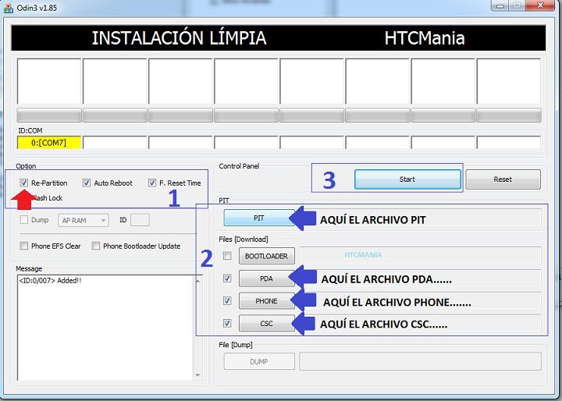Image resolution: width=562 pixels, height=401 pixels.
Task: Click the BOOTLOADER button
Action: [x=267, y=256]
